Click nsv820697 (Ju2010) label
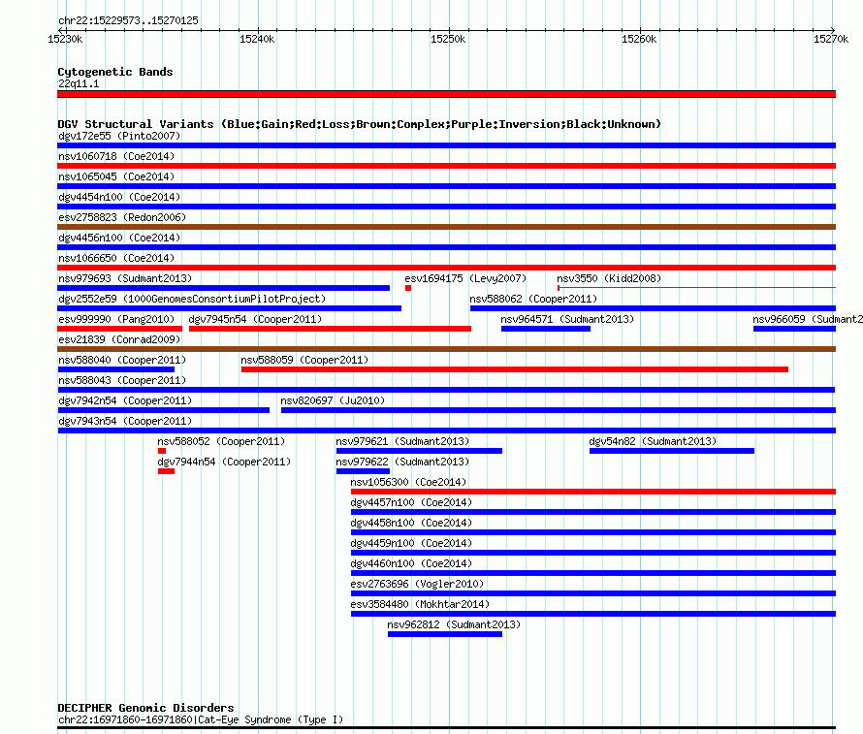Image resolution: width=863 pixels, height=734 pixels. coord(333,400)
